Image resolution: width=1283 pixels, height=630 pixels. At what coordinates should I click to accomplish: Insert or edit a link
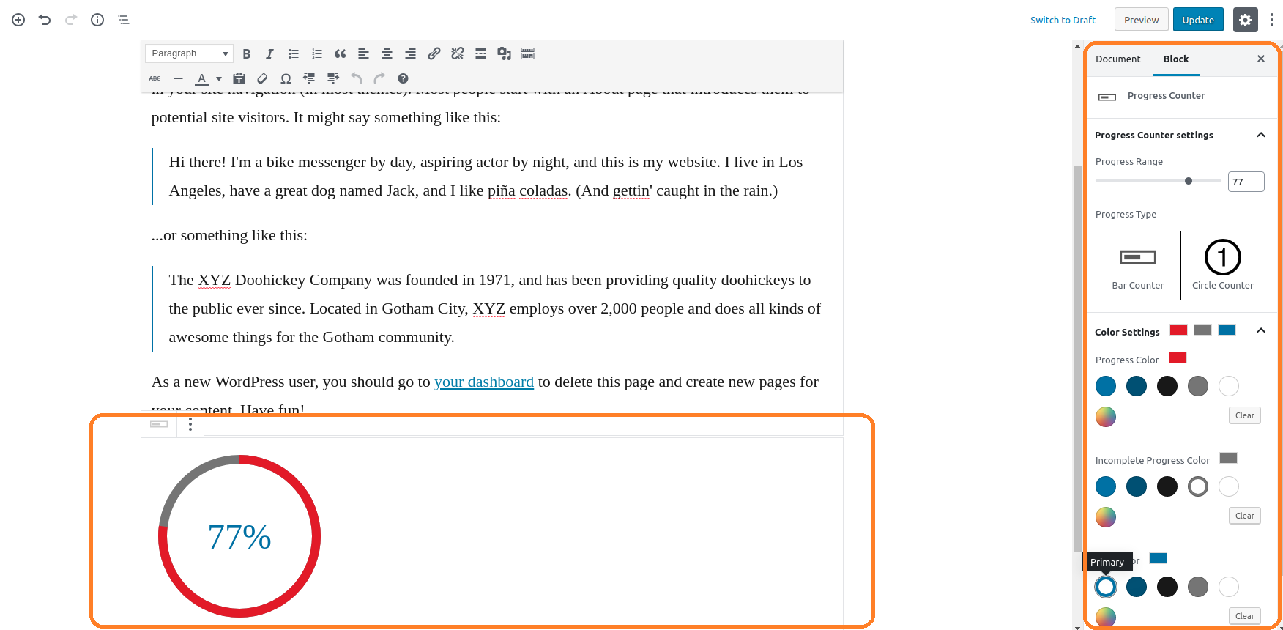[x=434, y=53]
